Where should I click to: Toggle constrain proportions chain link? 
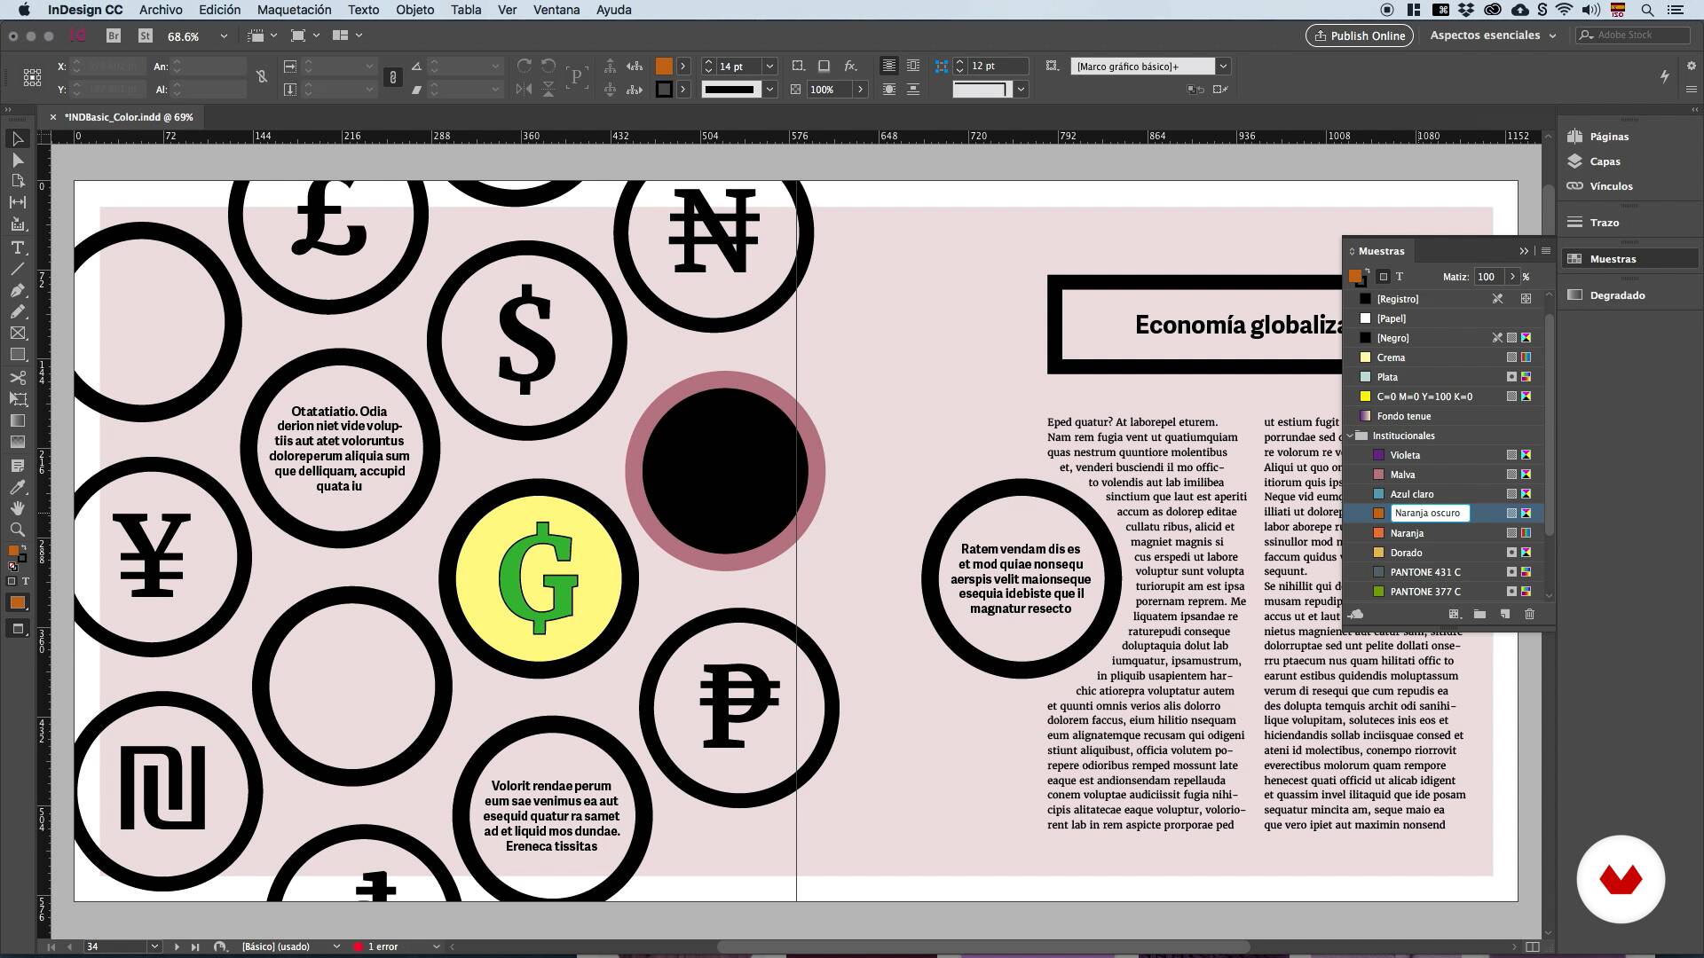(392, 78)
